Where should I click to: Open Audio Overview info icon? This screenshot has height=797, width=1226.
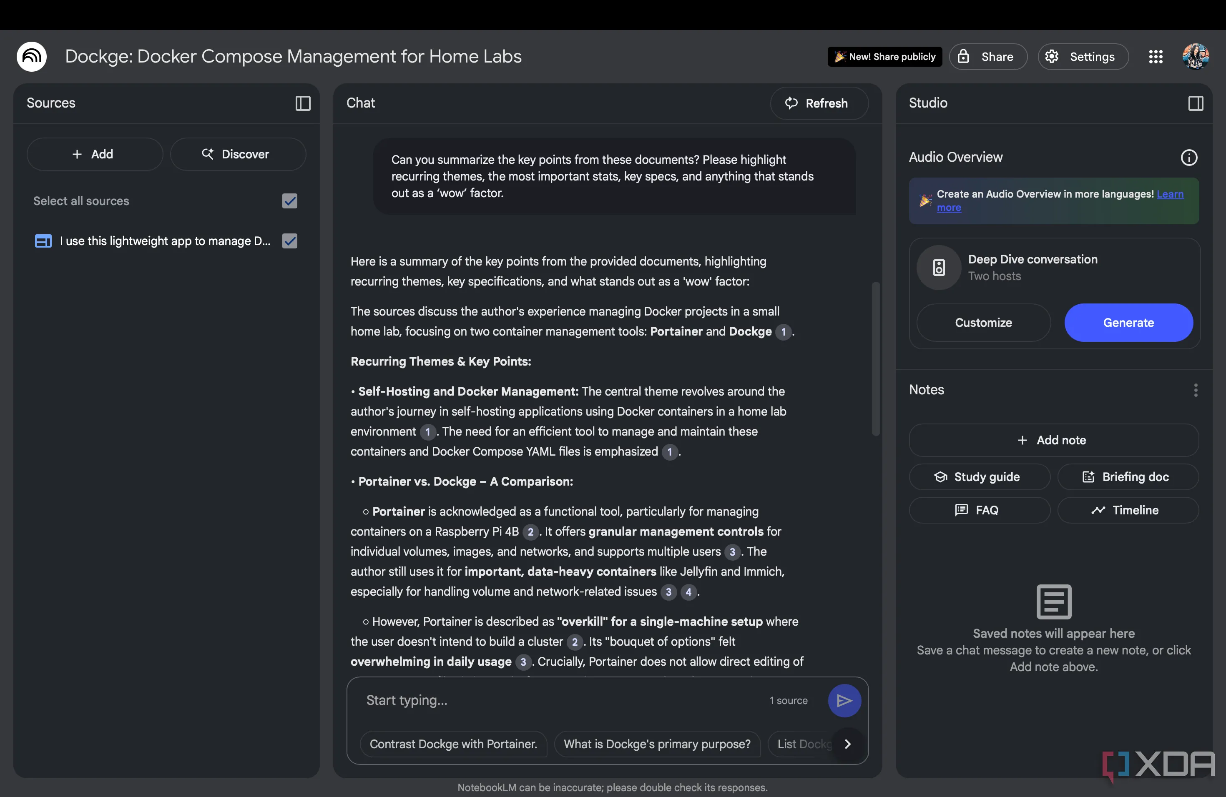(1189, 158)
